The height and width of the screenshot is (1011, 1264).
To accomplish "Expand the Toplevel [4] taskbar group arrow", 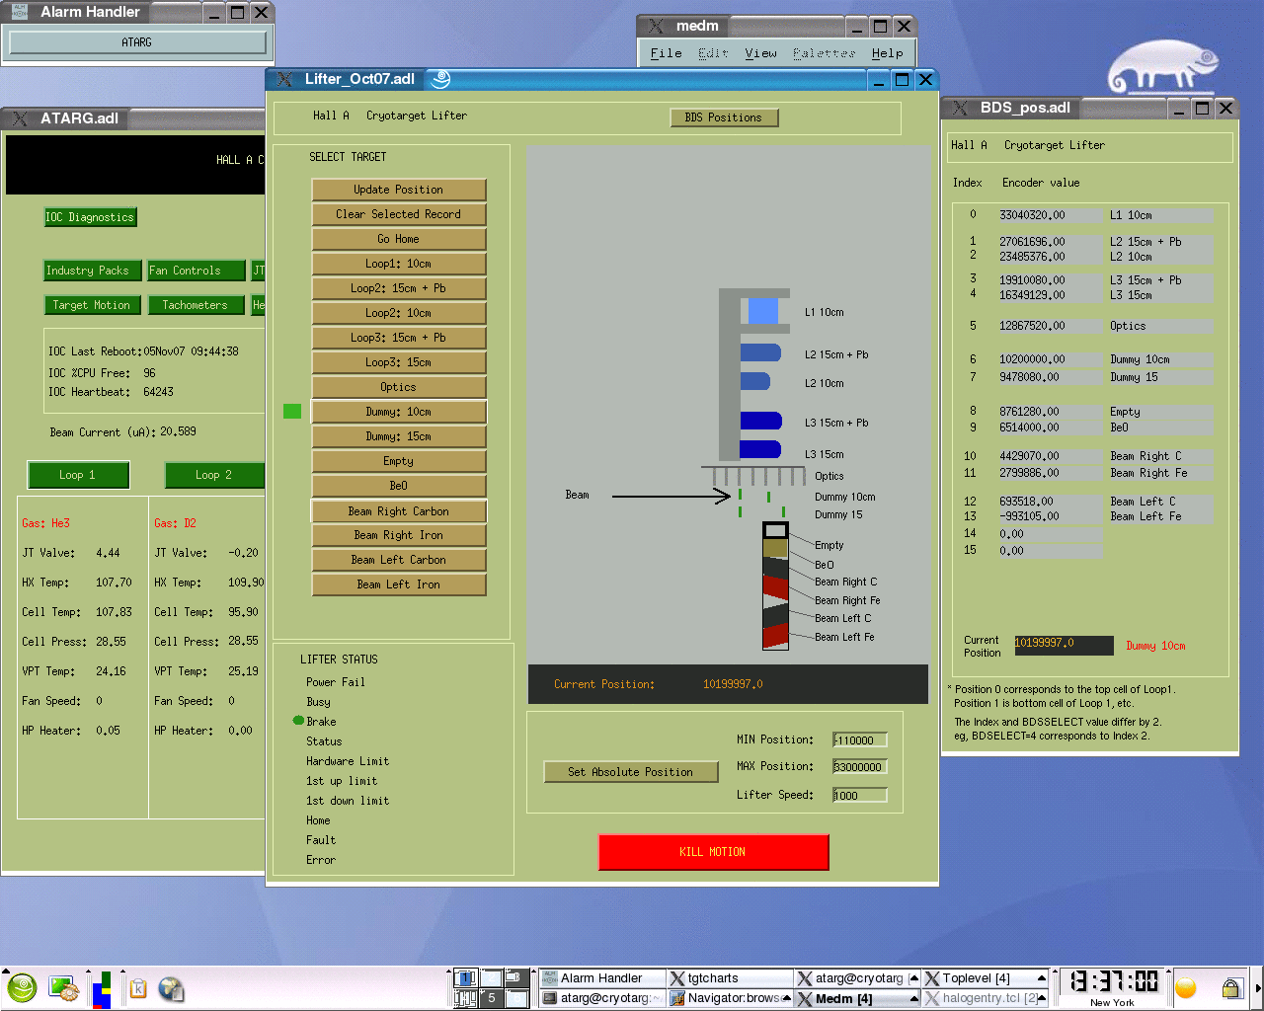I will click(1041, 978).
